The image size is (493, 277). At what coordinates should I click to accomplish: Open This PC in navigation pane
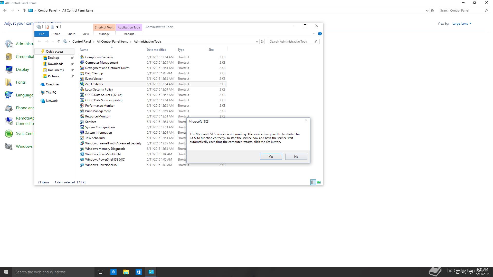coord(51,93)
